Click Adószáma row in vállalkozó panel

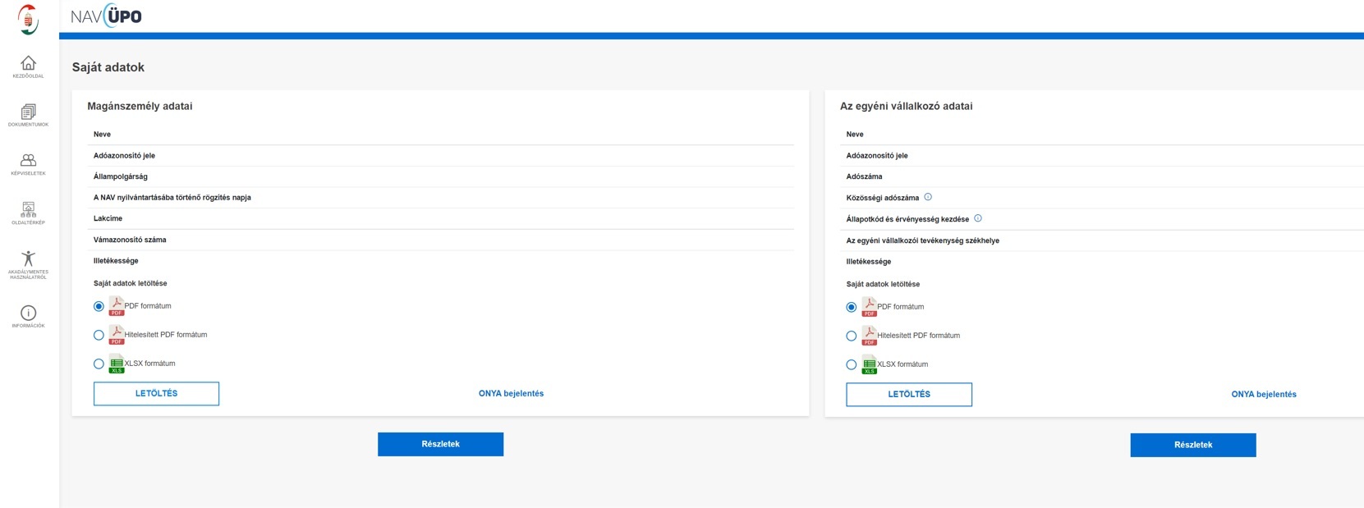[x=864, y=176]
